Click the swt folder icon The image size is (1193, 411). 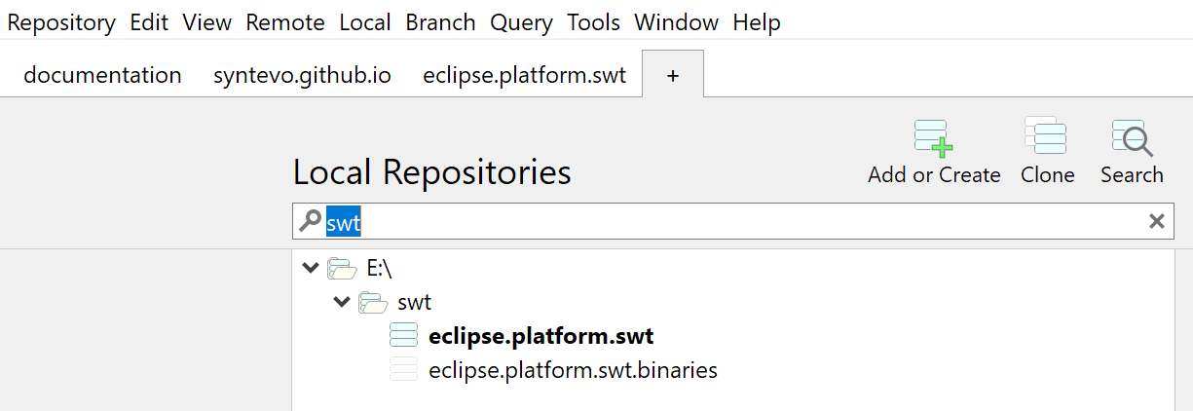click(x=373, y=302)
